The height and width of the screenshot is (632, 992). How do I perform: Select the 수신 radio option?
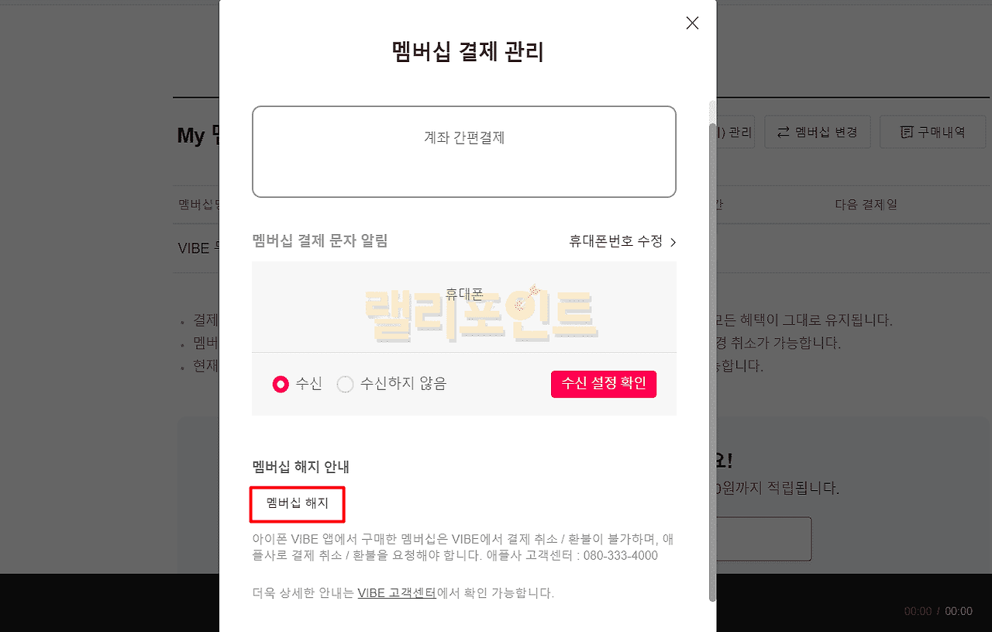tap(281, 384)
